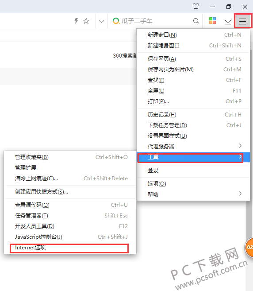Click the download arrow icon
This screenshot has width=253, height=291.
(228, 21)
